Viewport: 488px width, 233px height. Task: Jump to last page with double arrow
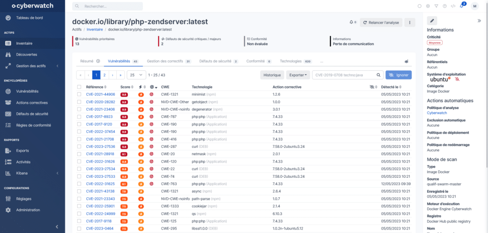(x=121, y=75)
